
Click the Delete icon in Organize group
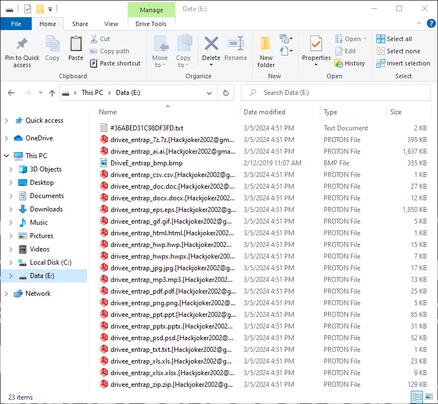(x=211, y=44)
